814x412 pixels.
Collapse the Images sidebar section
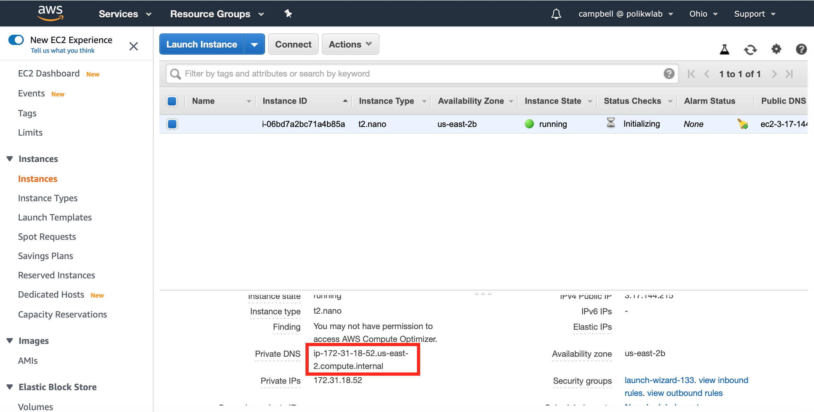10,341
